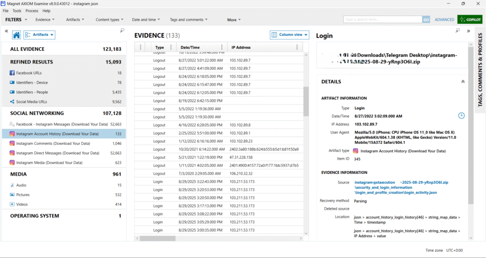Go to the Home case dashboard icon

tap(17, 35)
